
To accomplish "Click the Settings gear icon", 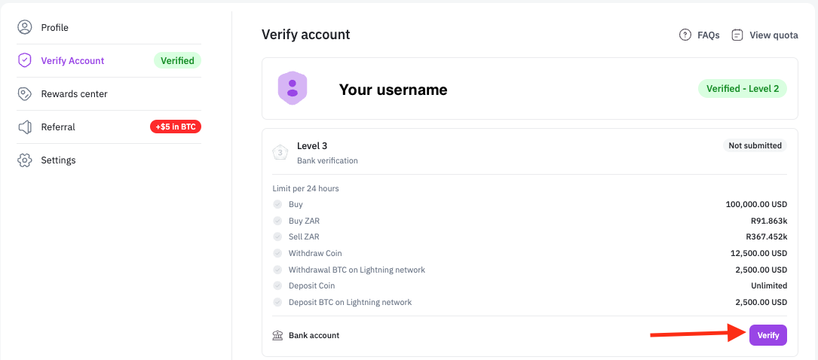I will 25,160.
